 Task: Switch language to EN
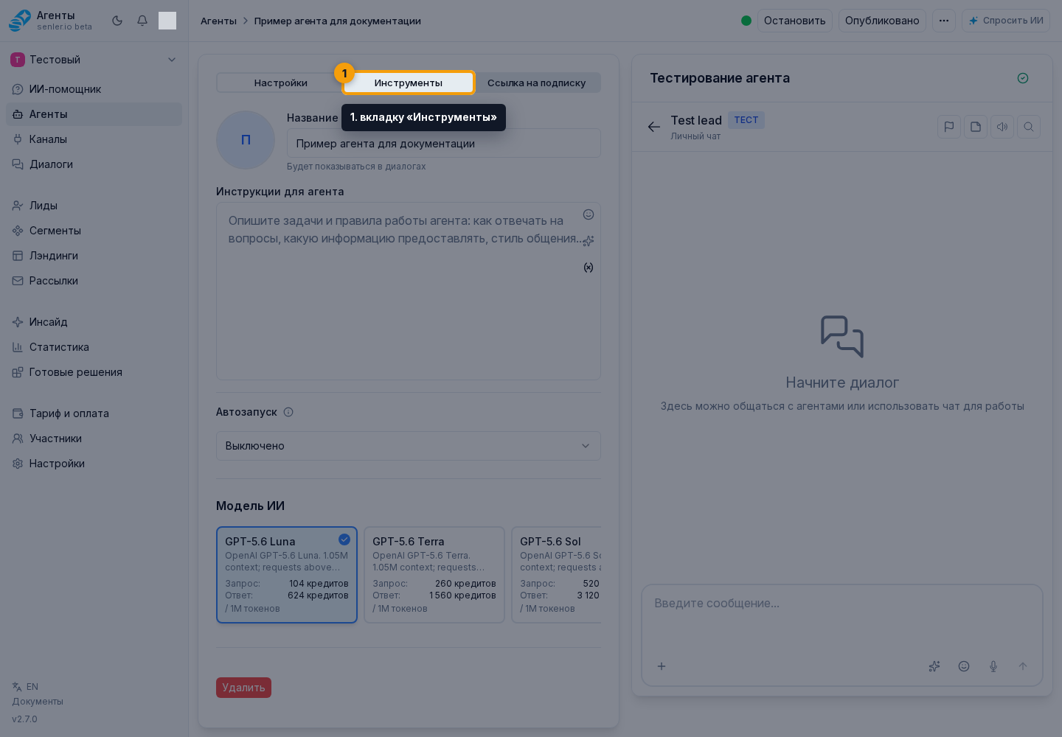click(x=25, y=687)
